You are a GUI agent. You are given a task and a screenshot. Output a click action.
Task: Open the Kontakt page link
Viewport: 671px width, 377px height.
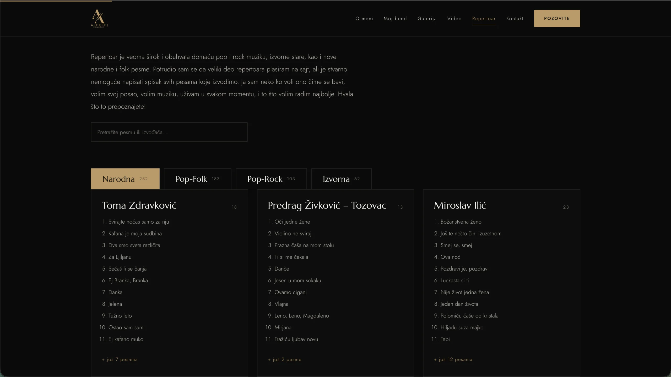point(515,19)
